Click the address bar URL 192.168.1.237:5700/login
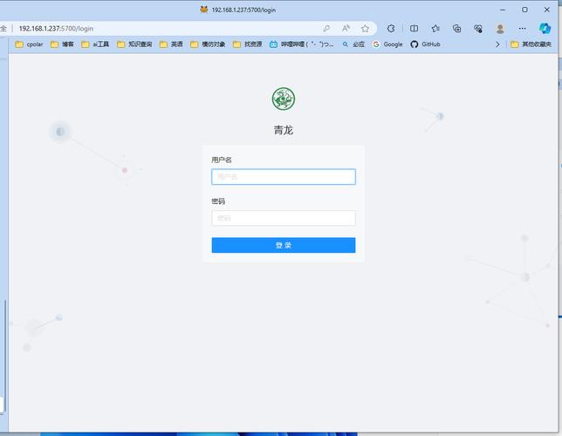The image size is (562, 436). point(56,29)
